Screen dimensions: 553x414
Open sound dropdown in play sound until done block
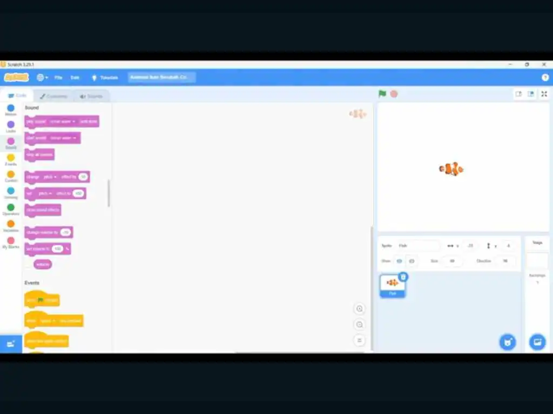point(63,121)
